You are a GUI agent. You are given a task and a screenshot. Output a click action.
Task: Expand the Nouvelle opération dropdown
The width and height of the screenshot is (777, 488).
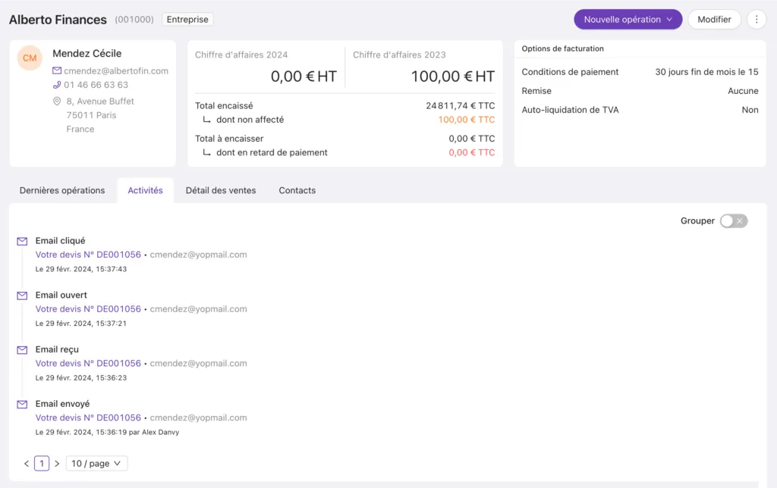[x=628, y=19]
